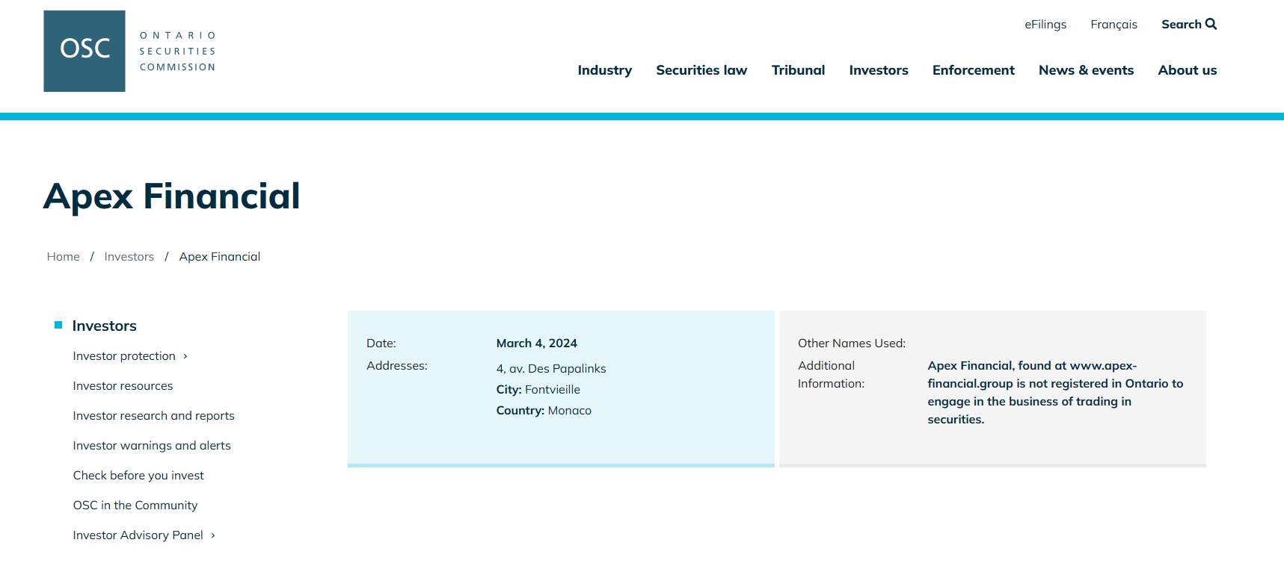
Task: Open the Securities law menu
Action: point(701,70)
